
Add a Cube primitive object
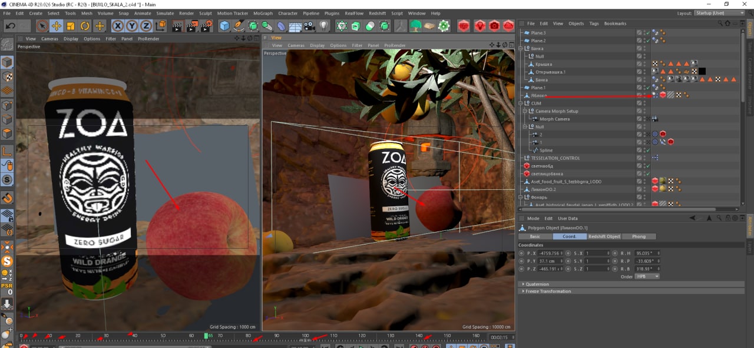tap(224, 26)
